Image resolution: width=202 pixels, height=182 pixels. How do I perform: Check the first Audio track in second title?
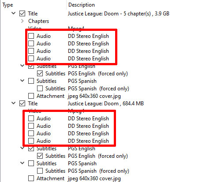[31, 118]
